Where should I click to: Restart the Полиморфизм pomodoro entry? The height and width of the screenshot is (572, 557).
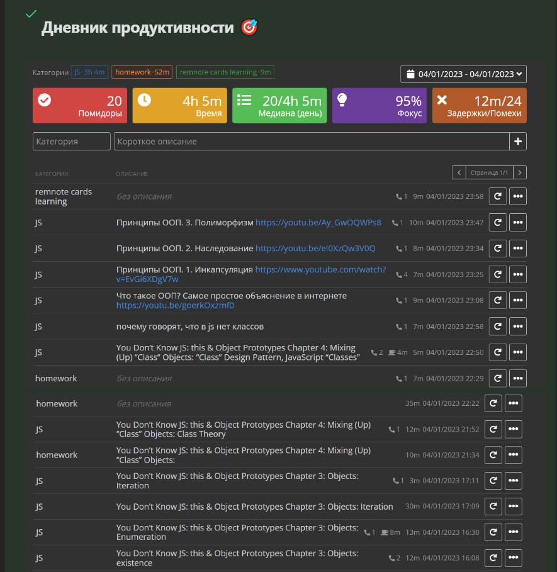[497, 222]
